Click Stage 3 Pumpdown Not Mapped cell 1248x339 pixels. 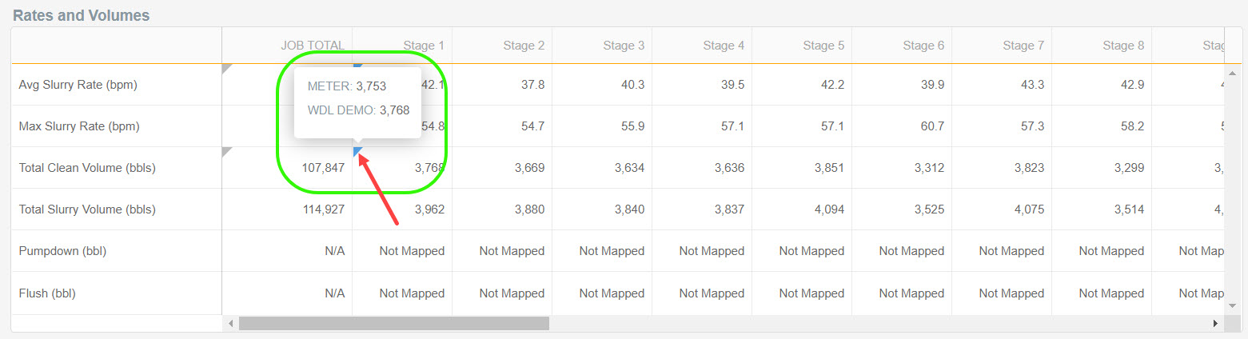point(612,251)
